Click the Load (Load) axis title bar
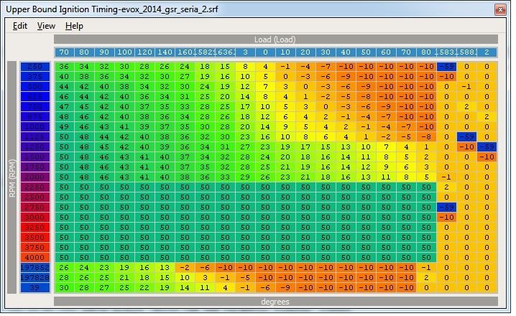 pos(275,39)
